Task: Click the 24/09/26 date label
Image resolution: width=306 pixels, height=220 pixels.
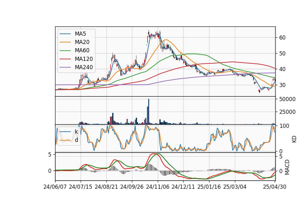Action: [132, 187]
